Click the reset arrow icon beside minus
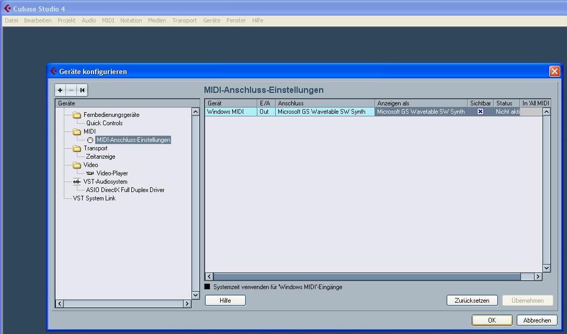 point(82,90)
